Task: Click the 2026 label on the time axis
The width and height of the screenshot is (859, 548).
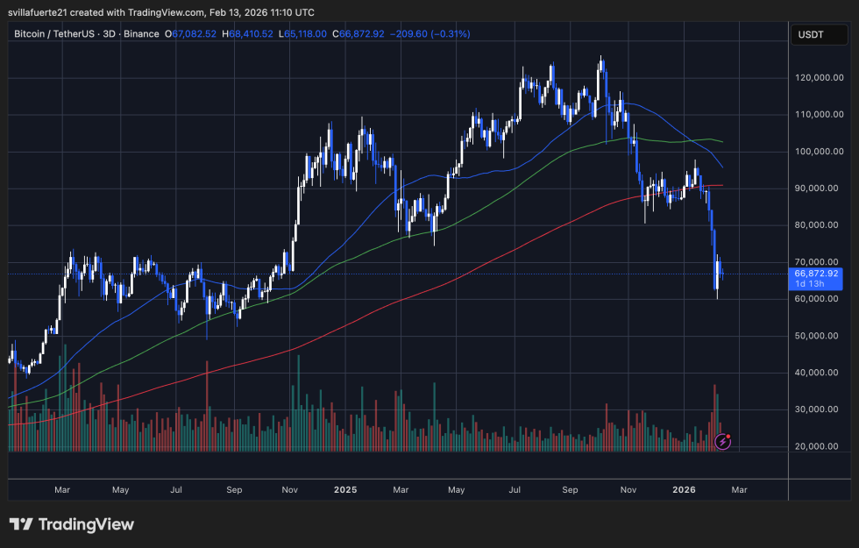Action: [x=684, y=490]
